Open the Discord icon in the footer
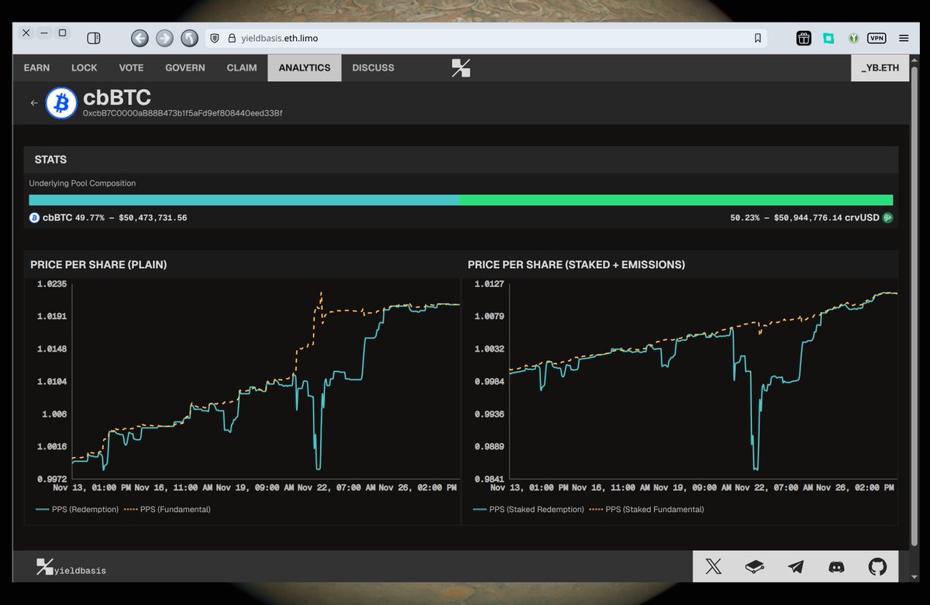Viewport: 930px width, 605px height. point(837,566)
